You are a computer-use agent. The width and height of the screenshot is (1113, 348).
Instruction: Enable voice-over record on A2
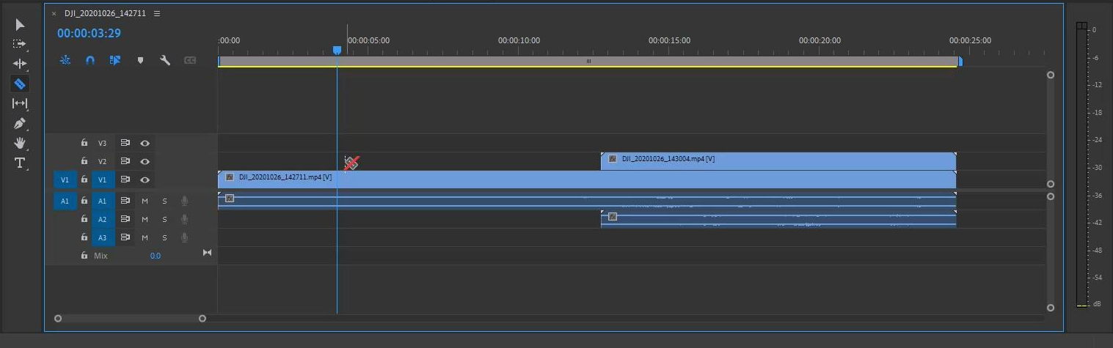pyautogui.click(x=184, y=219)
